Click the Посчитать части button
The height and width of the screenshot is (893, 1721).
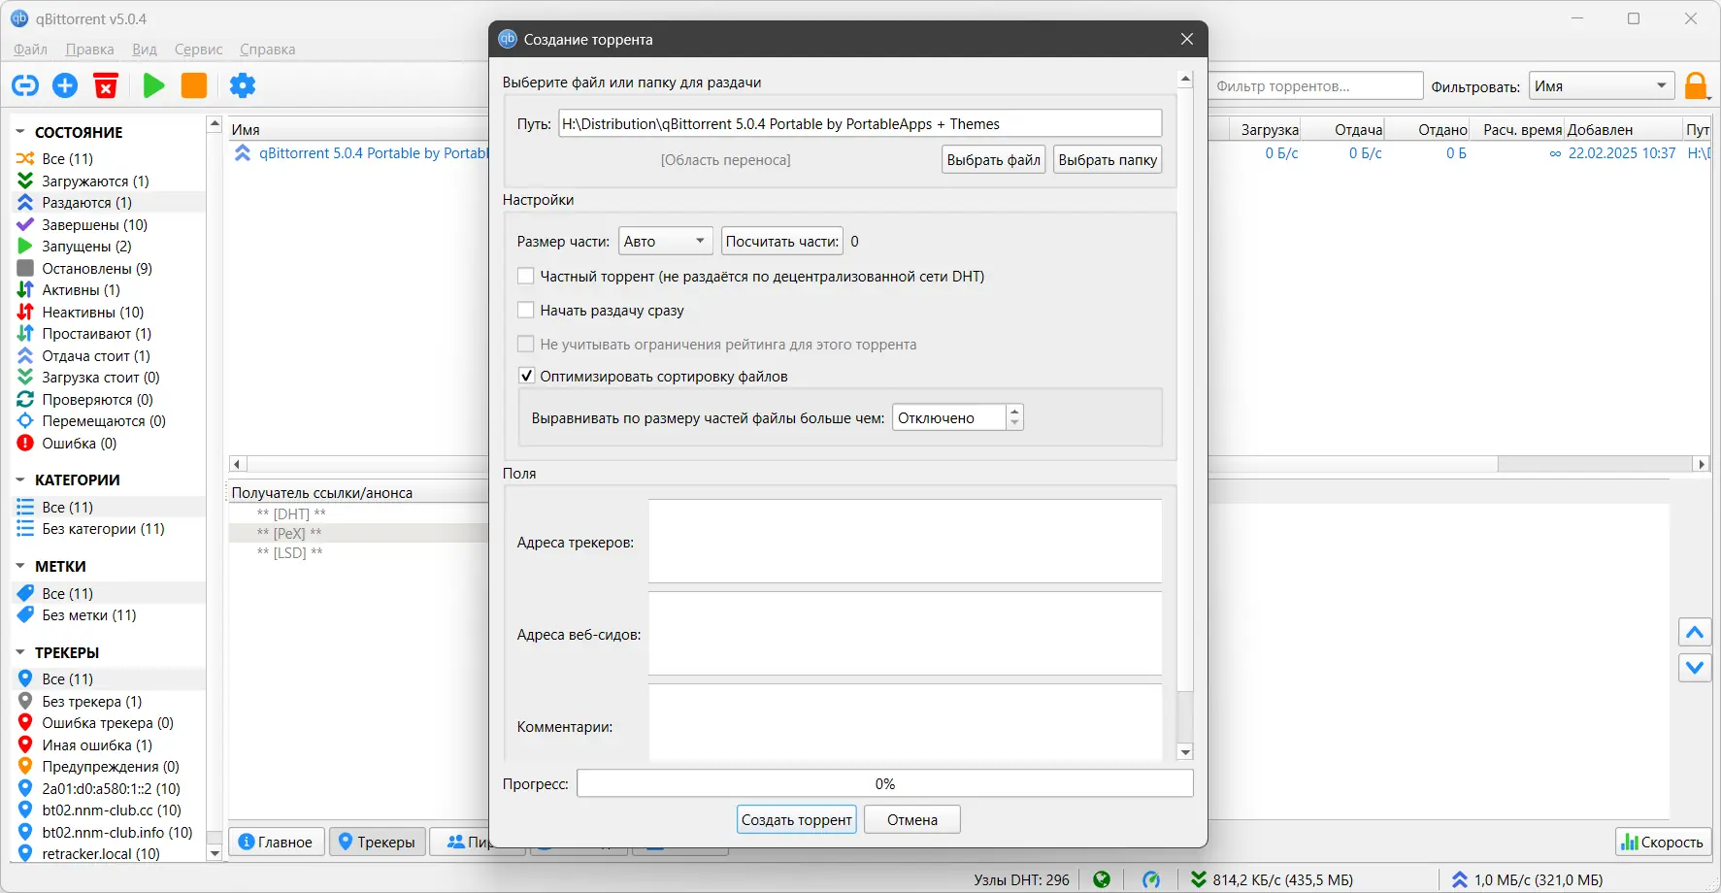pos(782,242)
